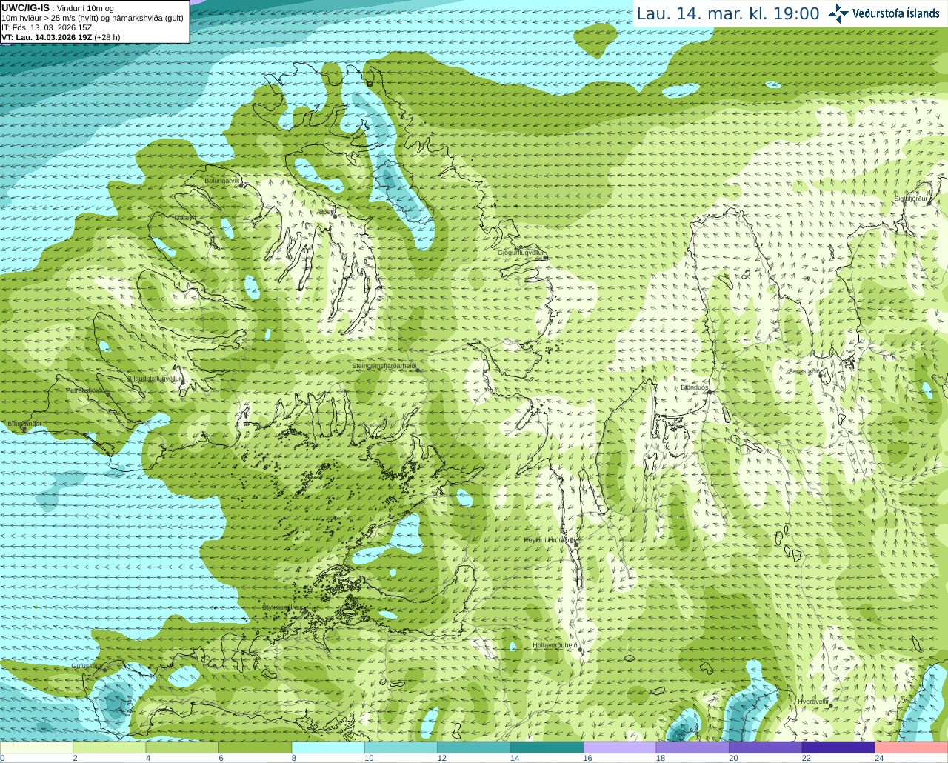Click the Bíldudalsflugvöllur station label
Viewport: 948px width, 763px height.
click(154, 379)
